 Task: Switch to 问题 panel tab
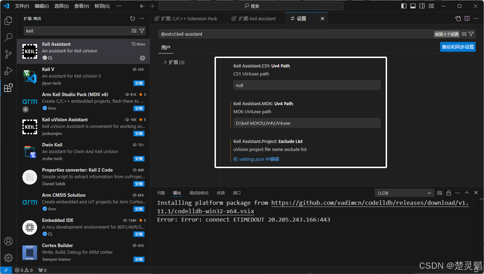[161, 193]
